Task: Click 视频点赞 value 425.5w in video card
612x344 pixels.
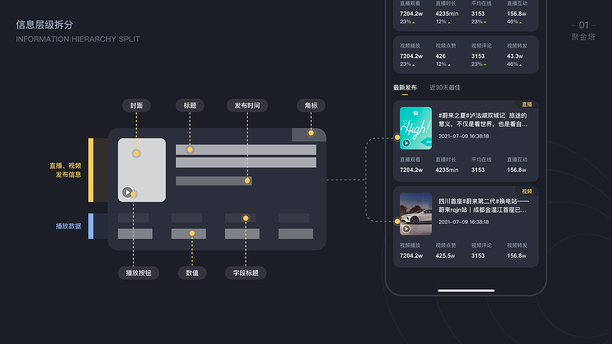Action: (445, 256)
